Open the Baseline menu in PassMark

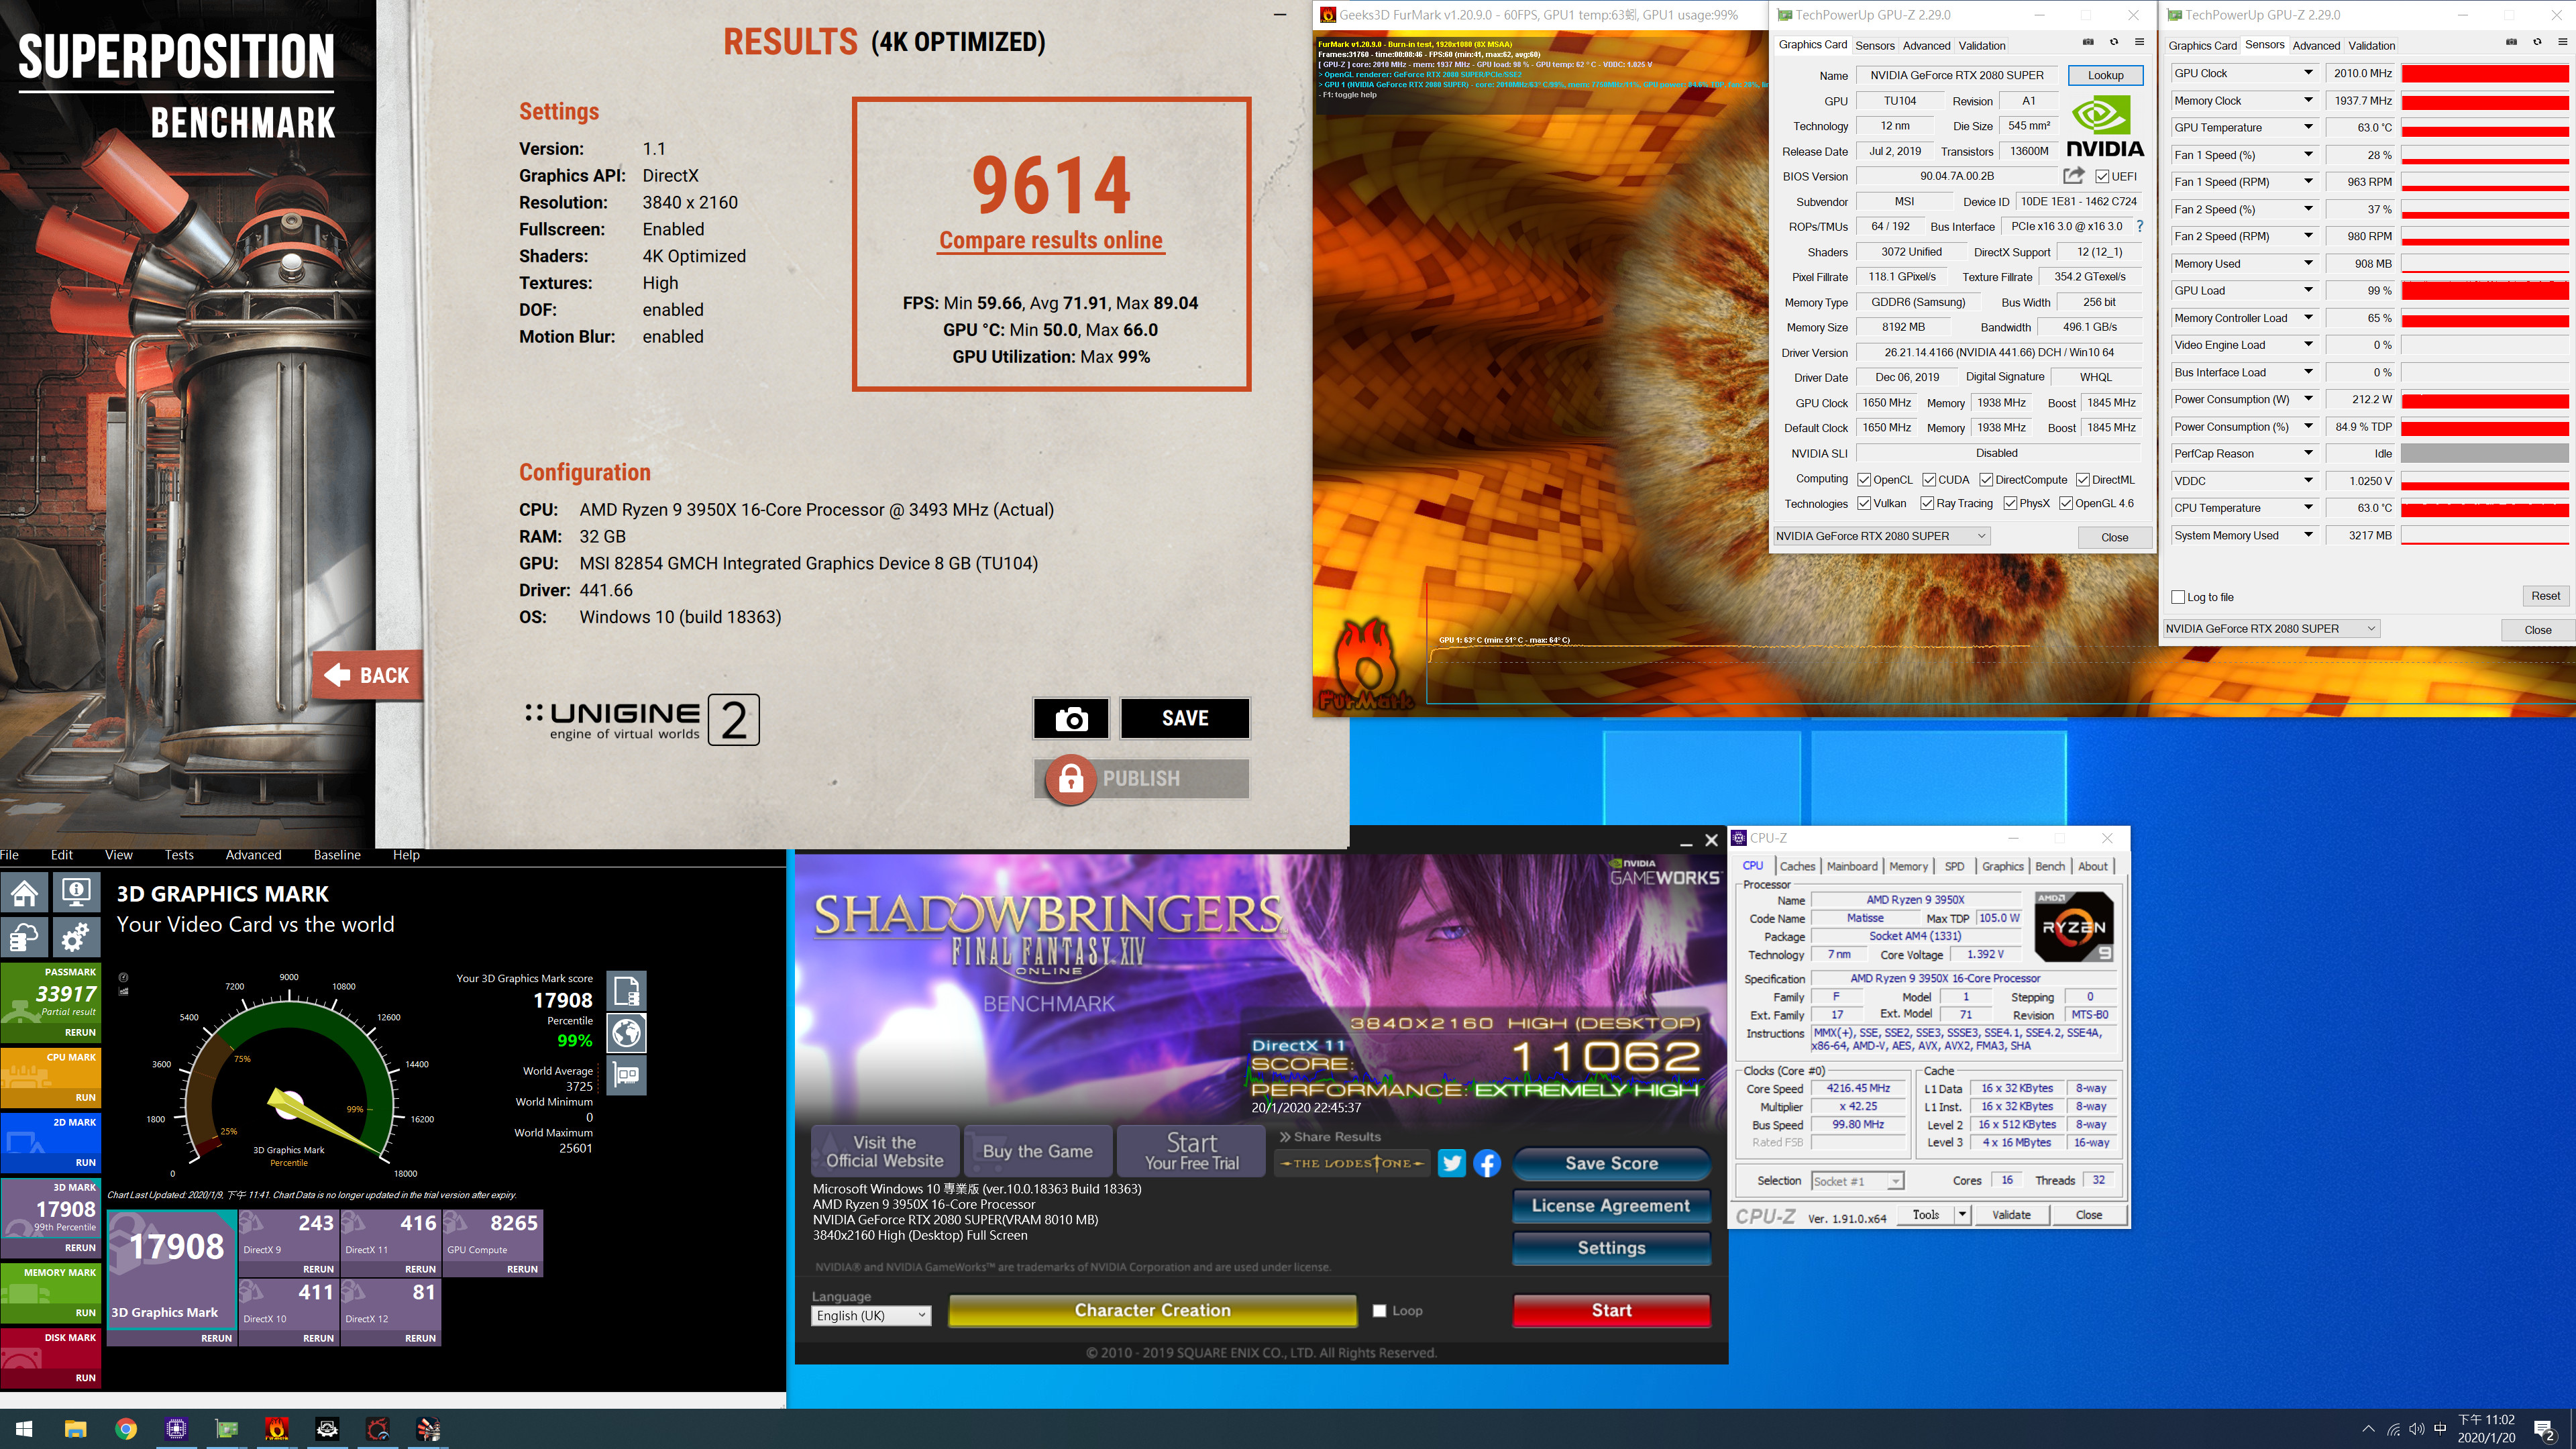[x=337, y=855]
